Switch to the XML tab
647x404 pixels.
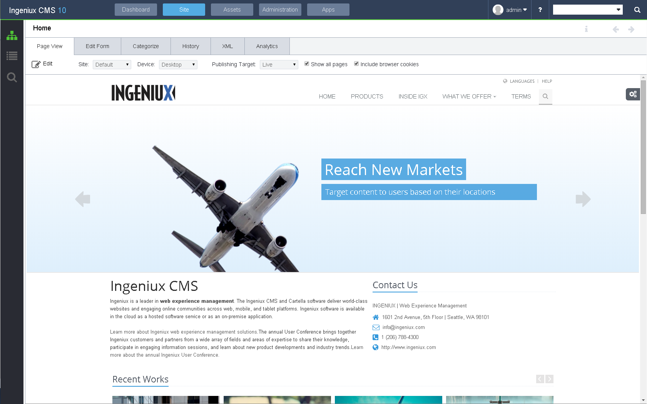[x=227, y=46]
